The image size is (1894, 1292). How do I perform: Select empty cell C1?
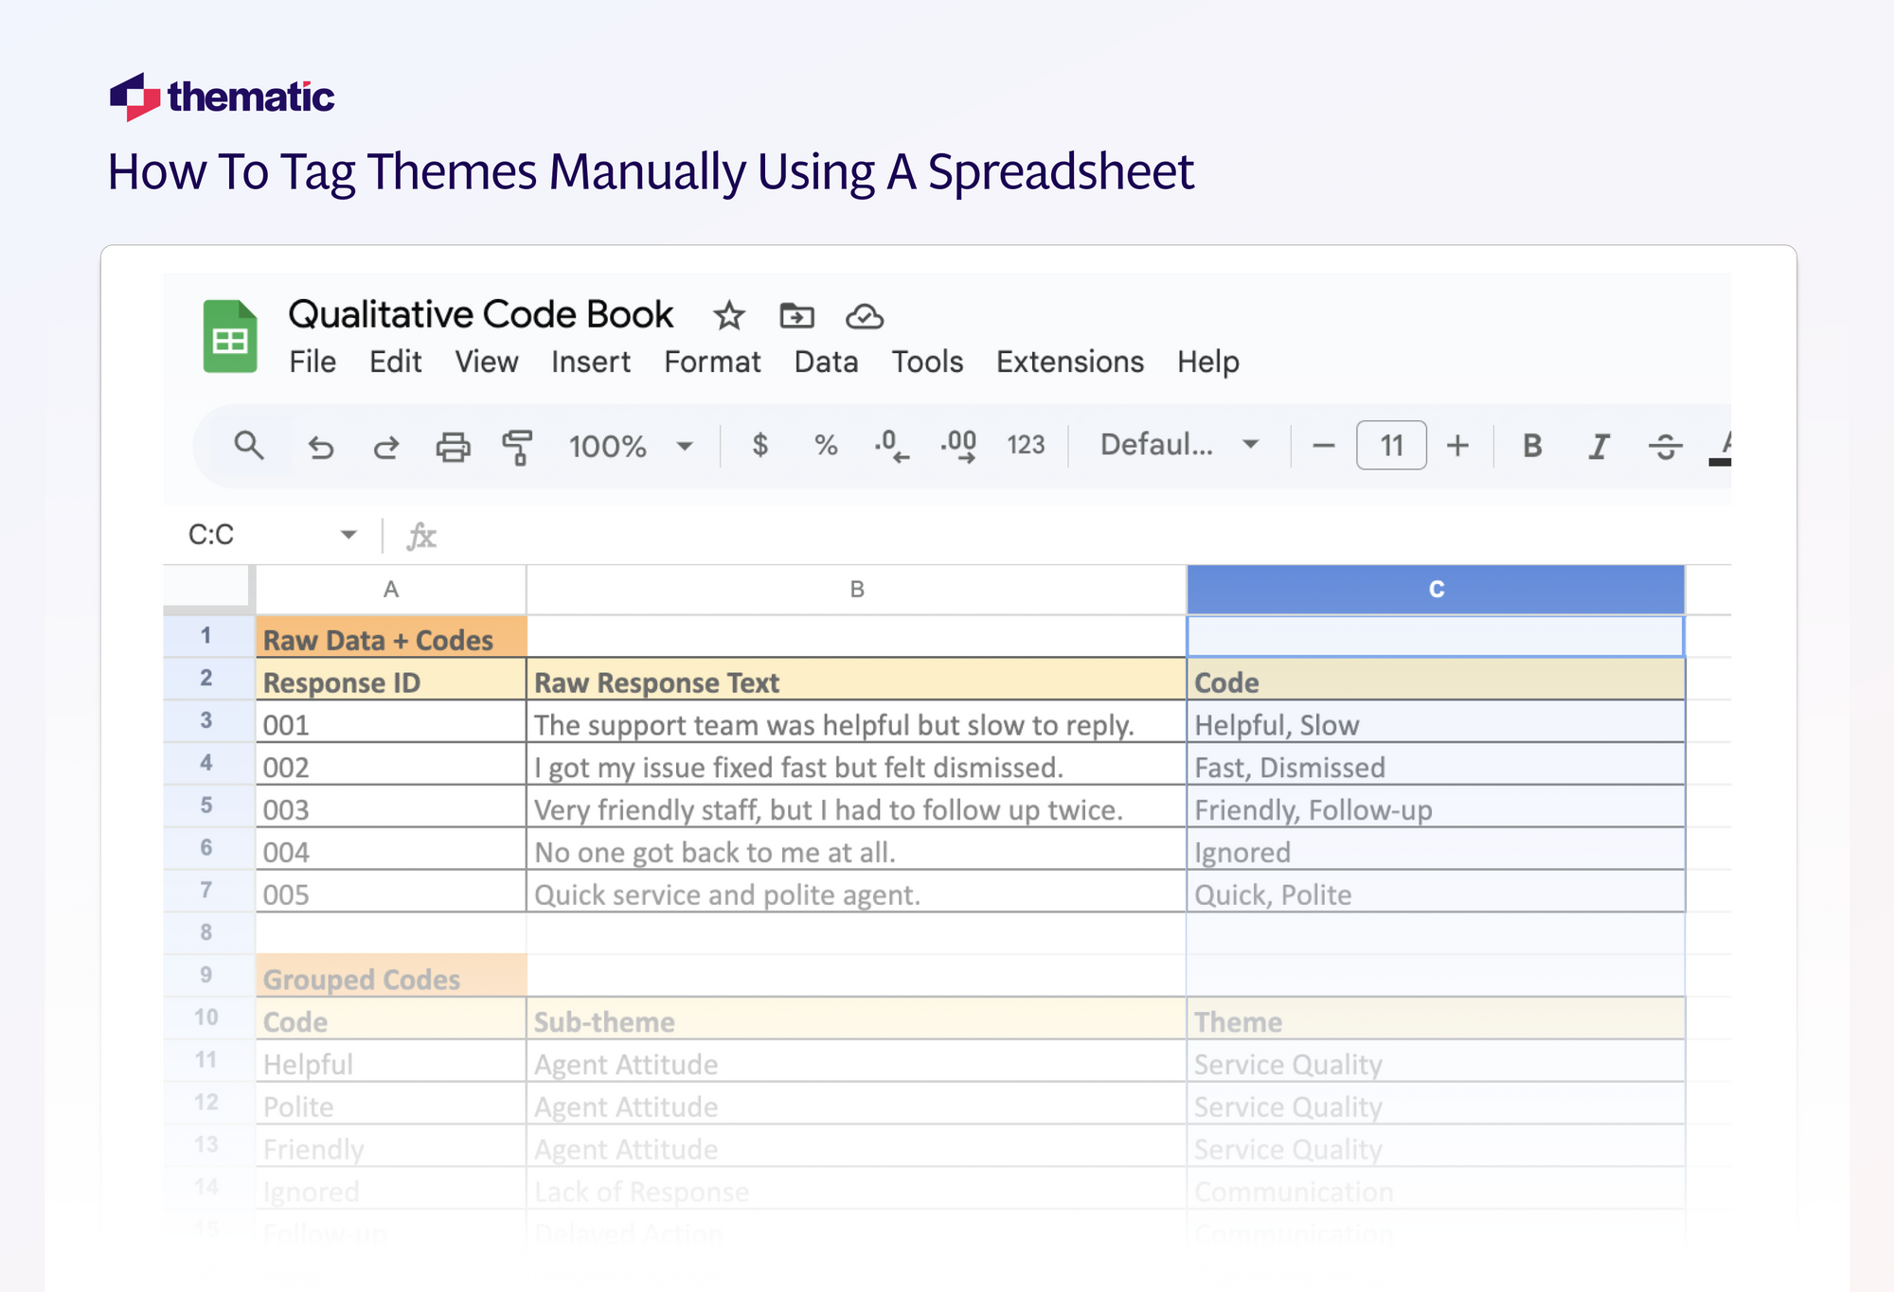(x=1436, y=636)
